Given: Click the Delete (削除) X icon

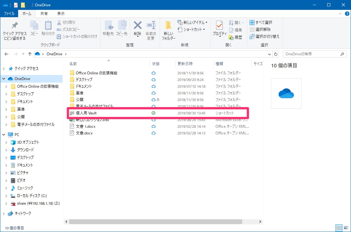Looking at the screenshot, I should click(137, 29).
